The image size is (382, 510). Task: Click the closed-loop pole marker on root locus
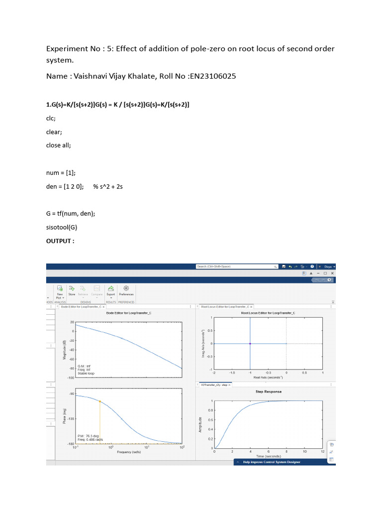(250, 344)
